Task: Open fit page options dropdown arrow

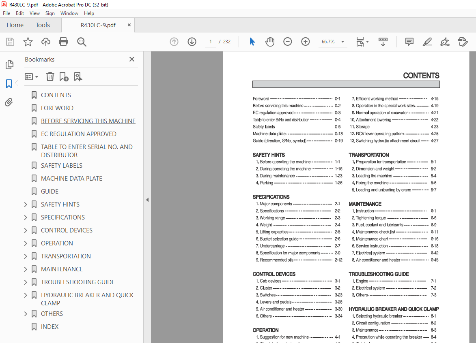Action: tap(367, 42)
